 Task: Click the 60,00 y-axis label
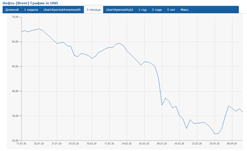[15, 42]
